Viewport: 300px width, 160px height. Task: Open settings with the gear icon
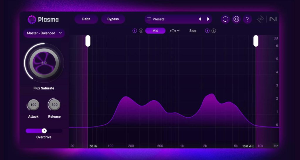(x=236, y=19)
